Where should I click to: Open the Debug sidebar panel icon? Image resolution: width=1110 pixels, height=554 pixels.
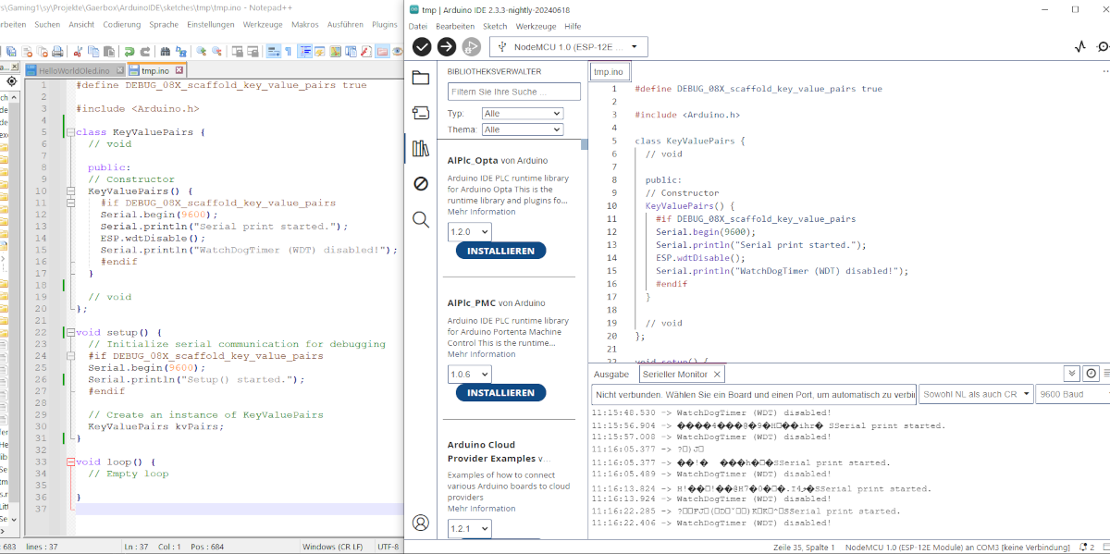421,183
